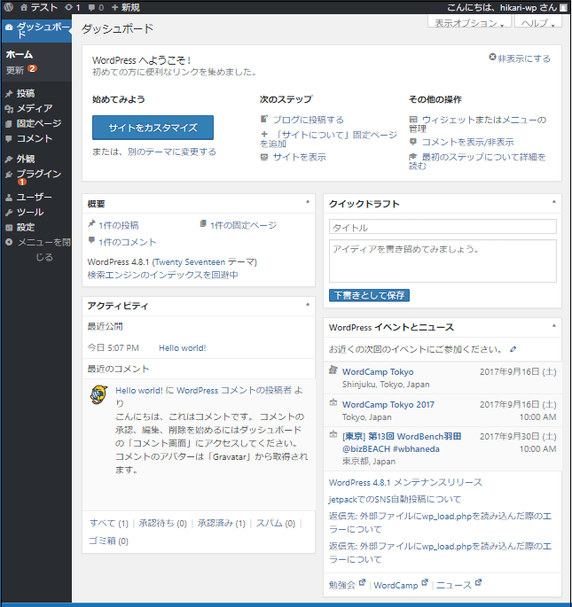Click the ニュース external link
Viewport: 572px width, 607px height.
(x=458, y=585)
